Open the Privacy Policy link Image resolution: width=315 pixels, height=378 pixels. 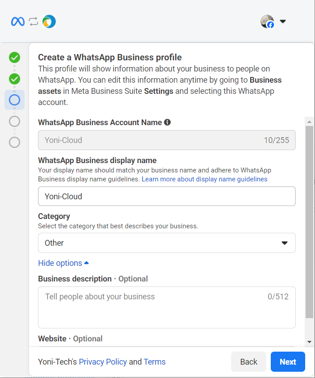(103, 361)
